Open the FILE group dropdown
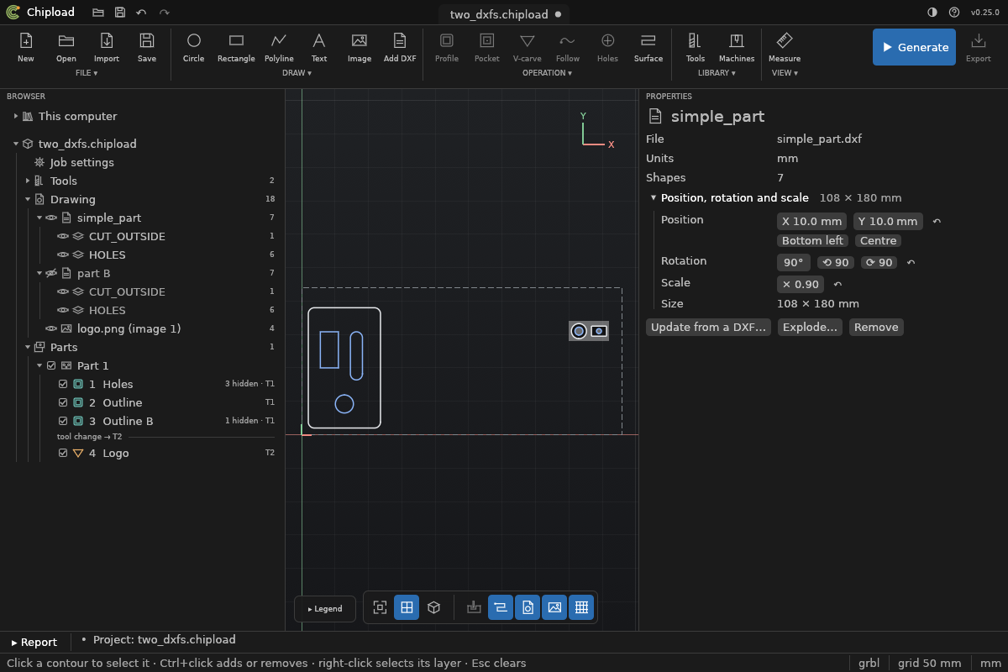Image resolution: width=1008 pixels, height=672 pixels. tap(87, 73)
